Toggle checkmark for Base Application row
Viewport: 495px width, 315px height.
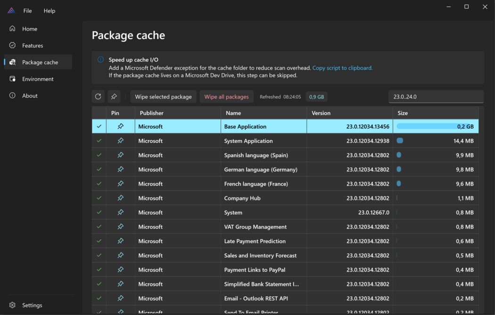pyautogui.click(x=99, y=126)
